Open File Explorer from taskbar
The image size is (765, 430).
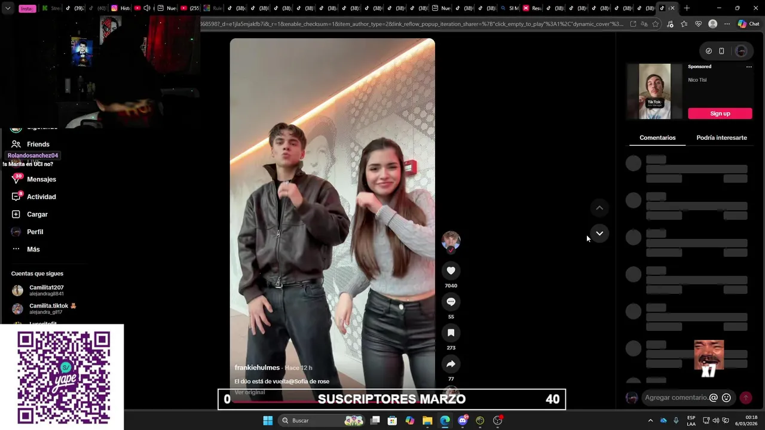[x=427, y=420]
